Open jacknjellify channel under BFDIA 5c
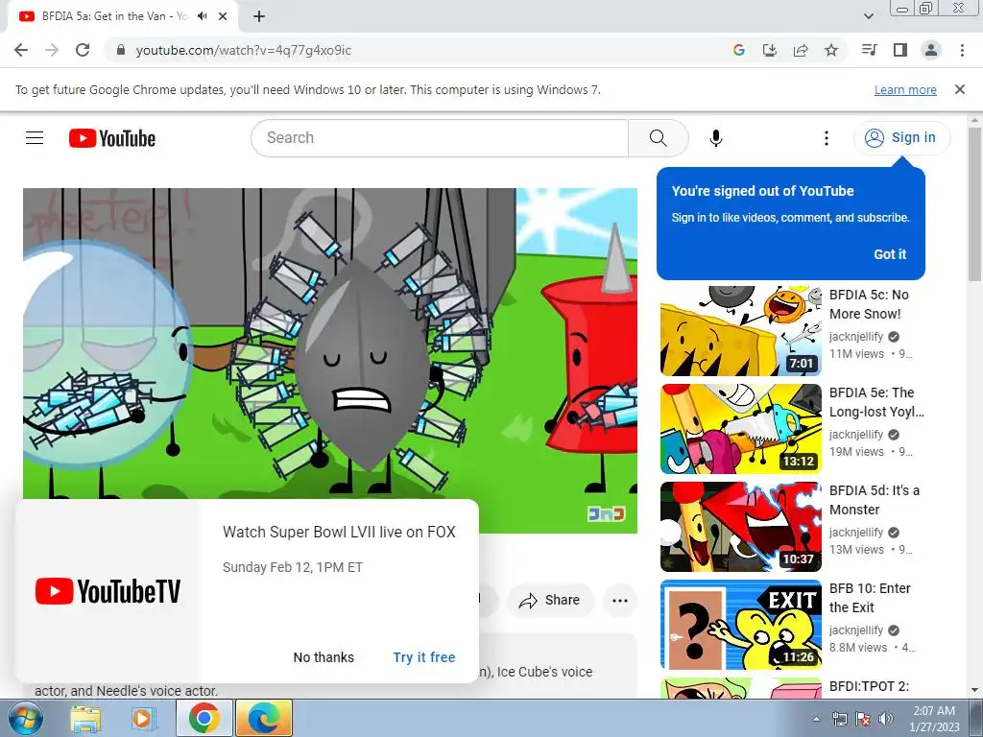 (x=856, y=337)
